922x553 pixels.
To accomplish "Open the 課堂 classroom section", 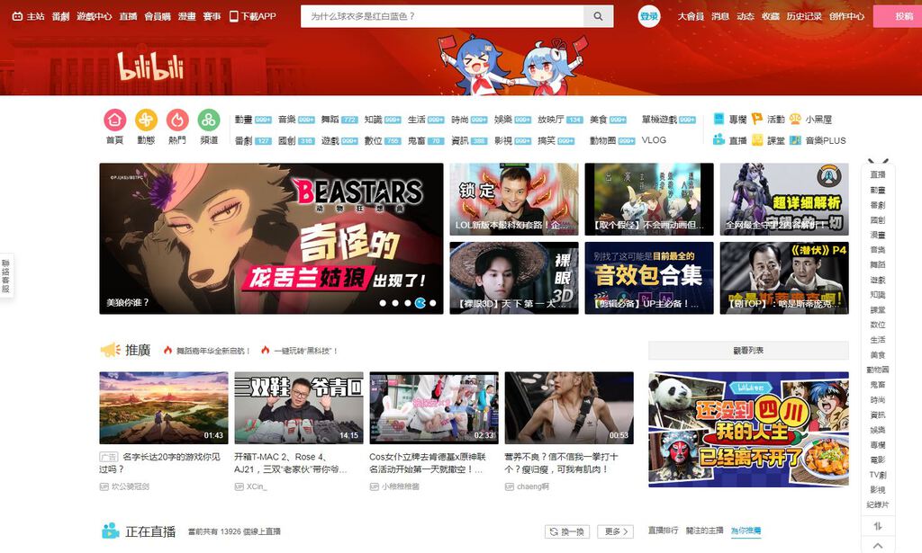I will pos(776,140).
